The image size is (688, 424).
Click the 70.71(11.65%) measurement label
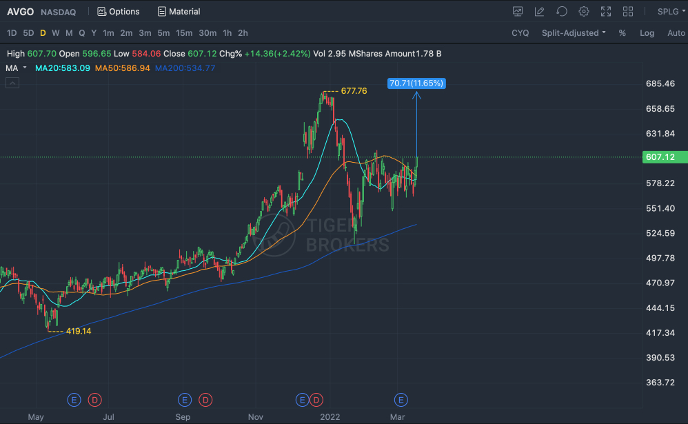coord(416,83)
